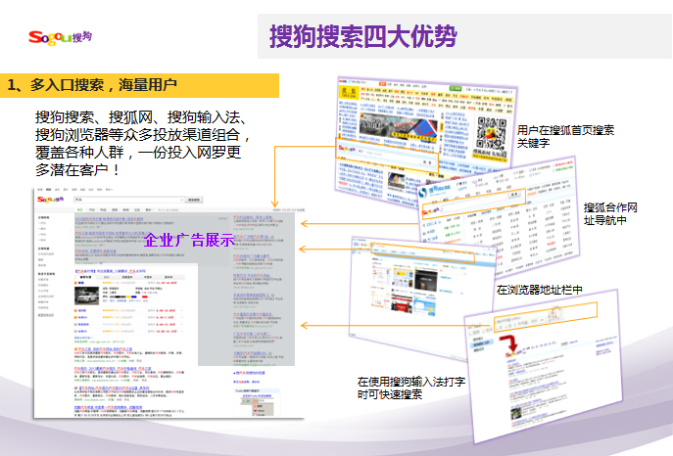Click the text line 搜狗搜索、搜狐网、搜狗输入法、
Viewport: 673px width, 456px height.
pyautogui.click(x=141, y=117)
